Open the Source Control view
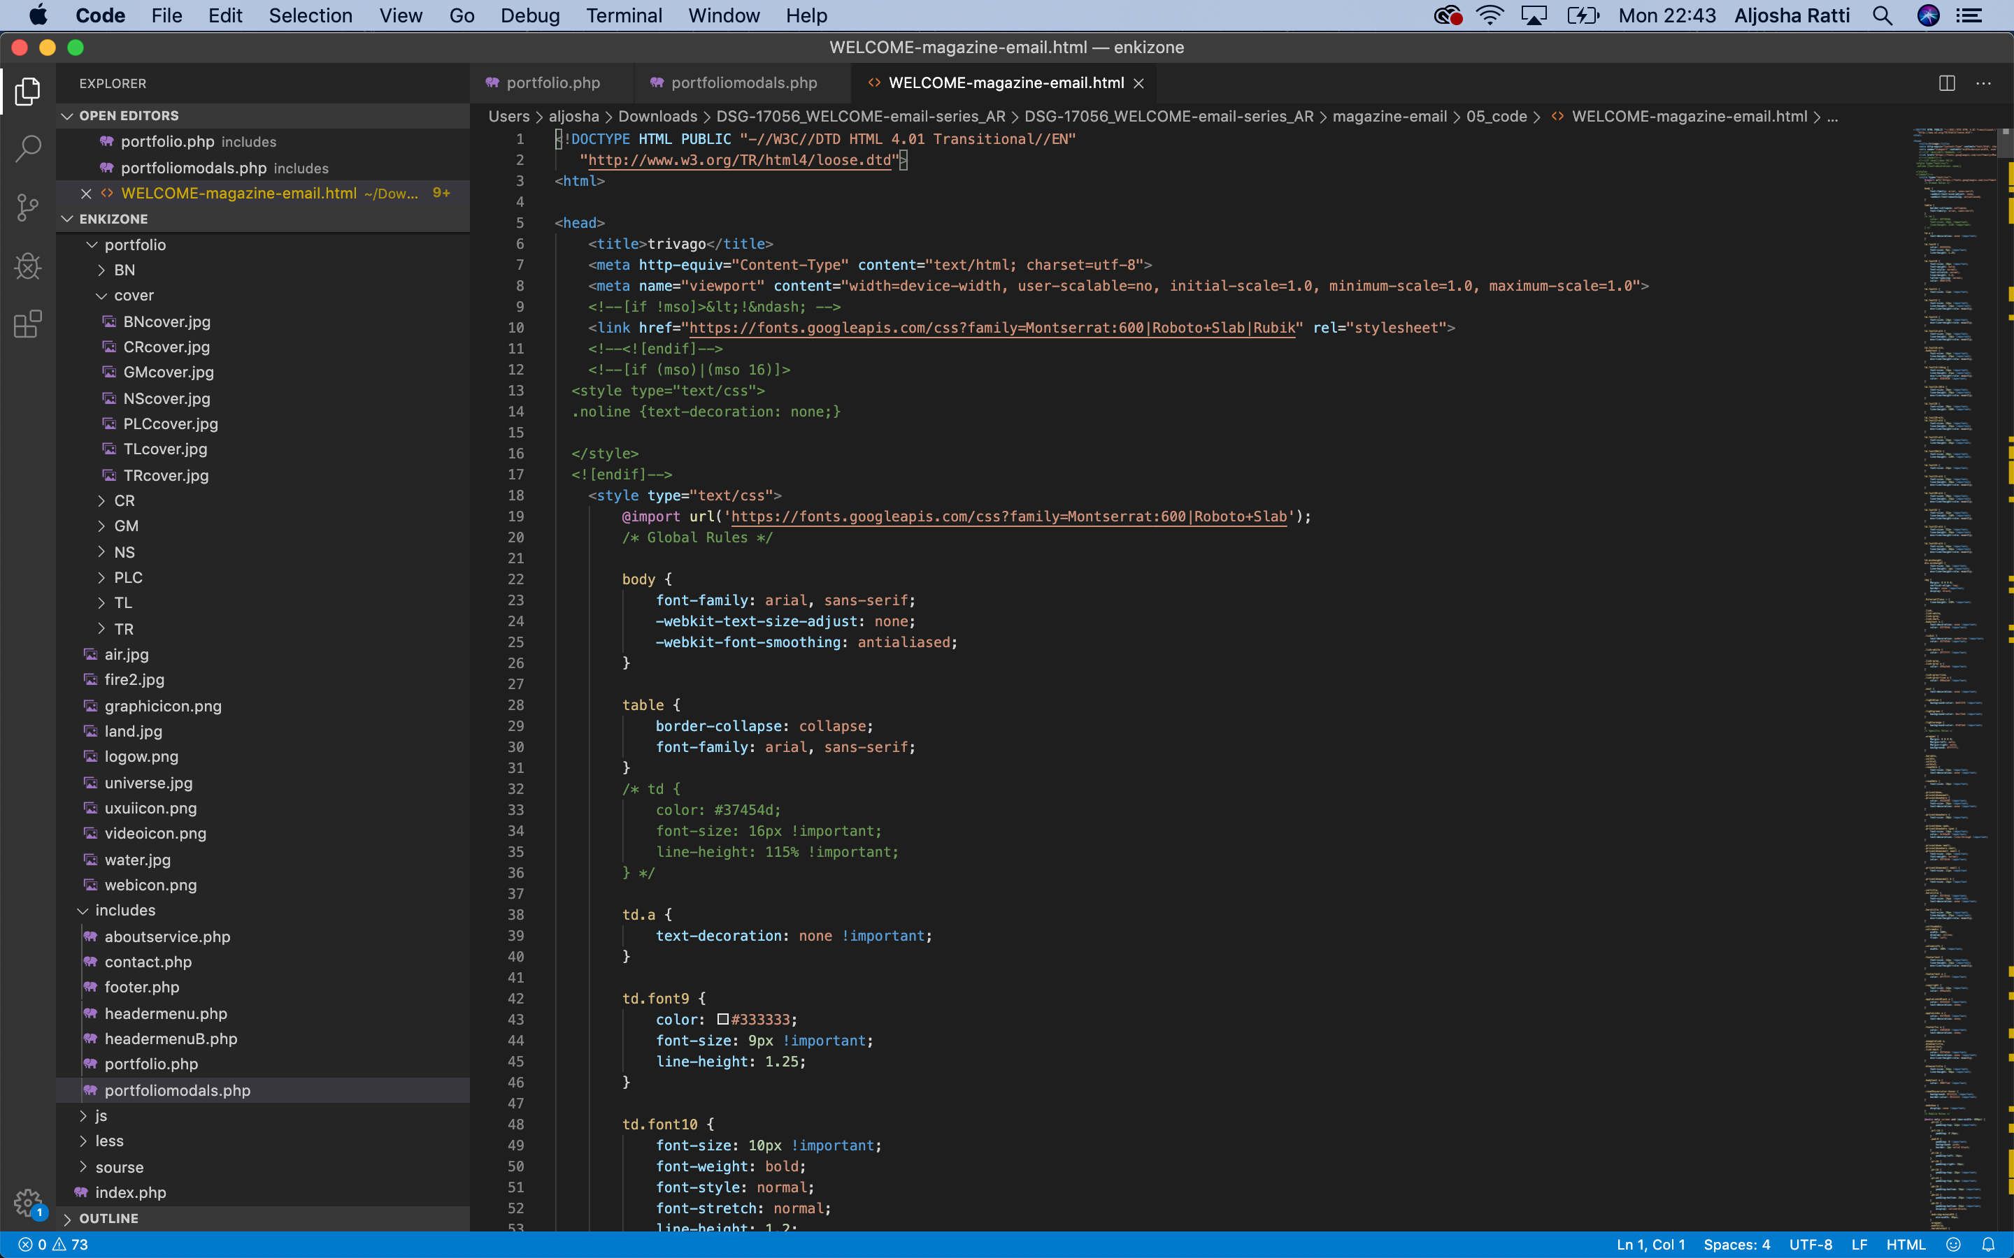The width and height of the screenshot is (2014, 1258). [x=27, y=208]
